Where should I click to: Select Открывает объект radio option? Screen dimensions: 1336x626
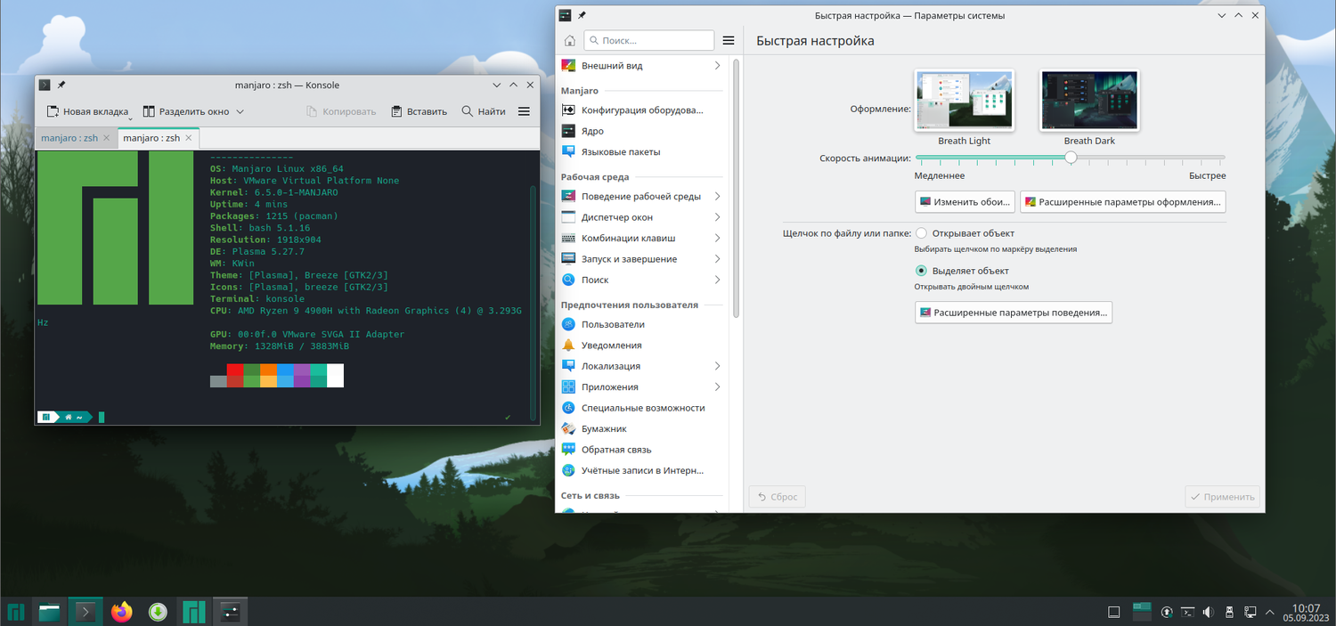coord(922,233)
